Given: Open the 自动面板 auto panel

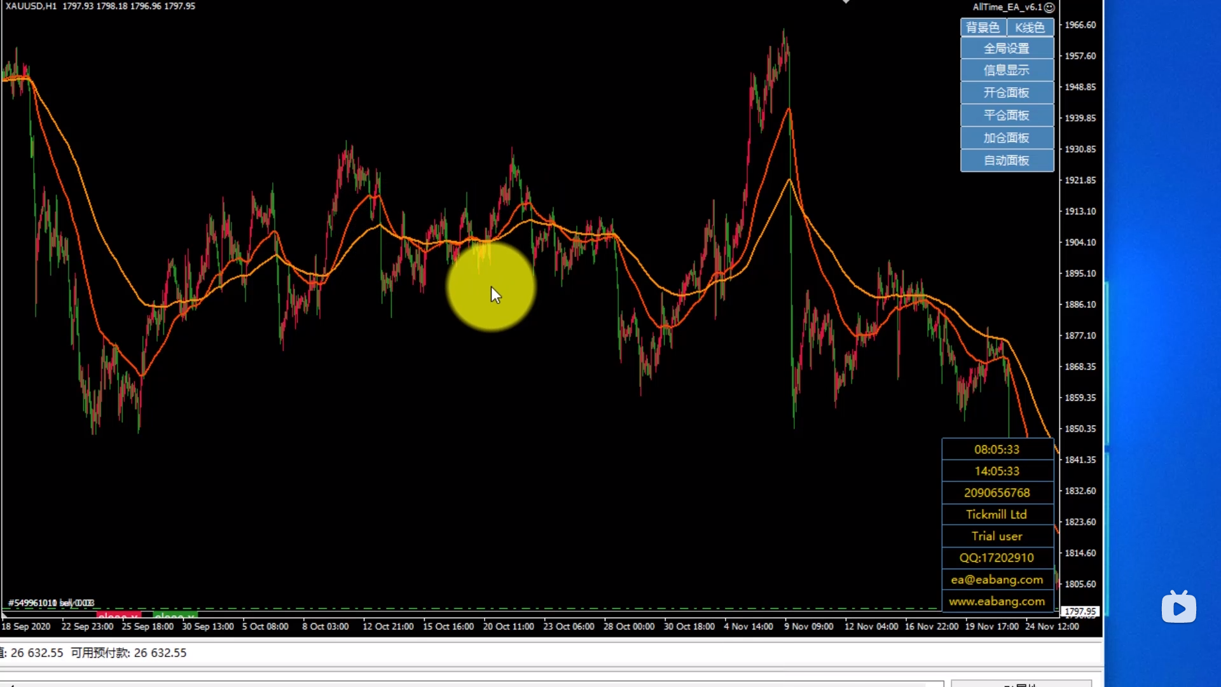Looking at the screenshot, I should 1006,160.
